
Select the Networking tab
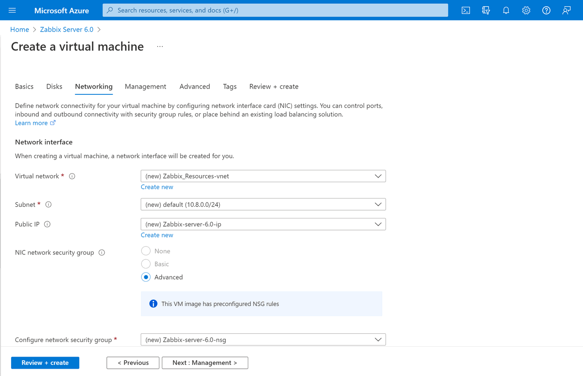coord(94,87)
